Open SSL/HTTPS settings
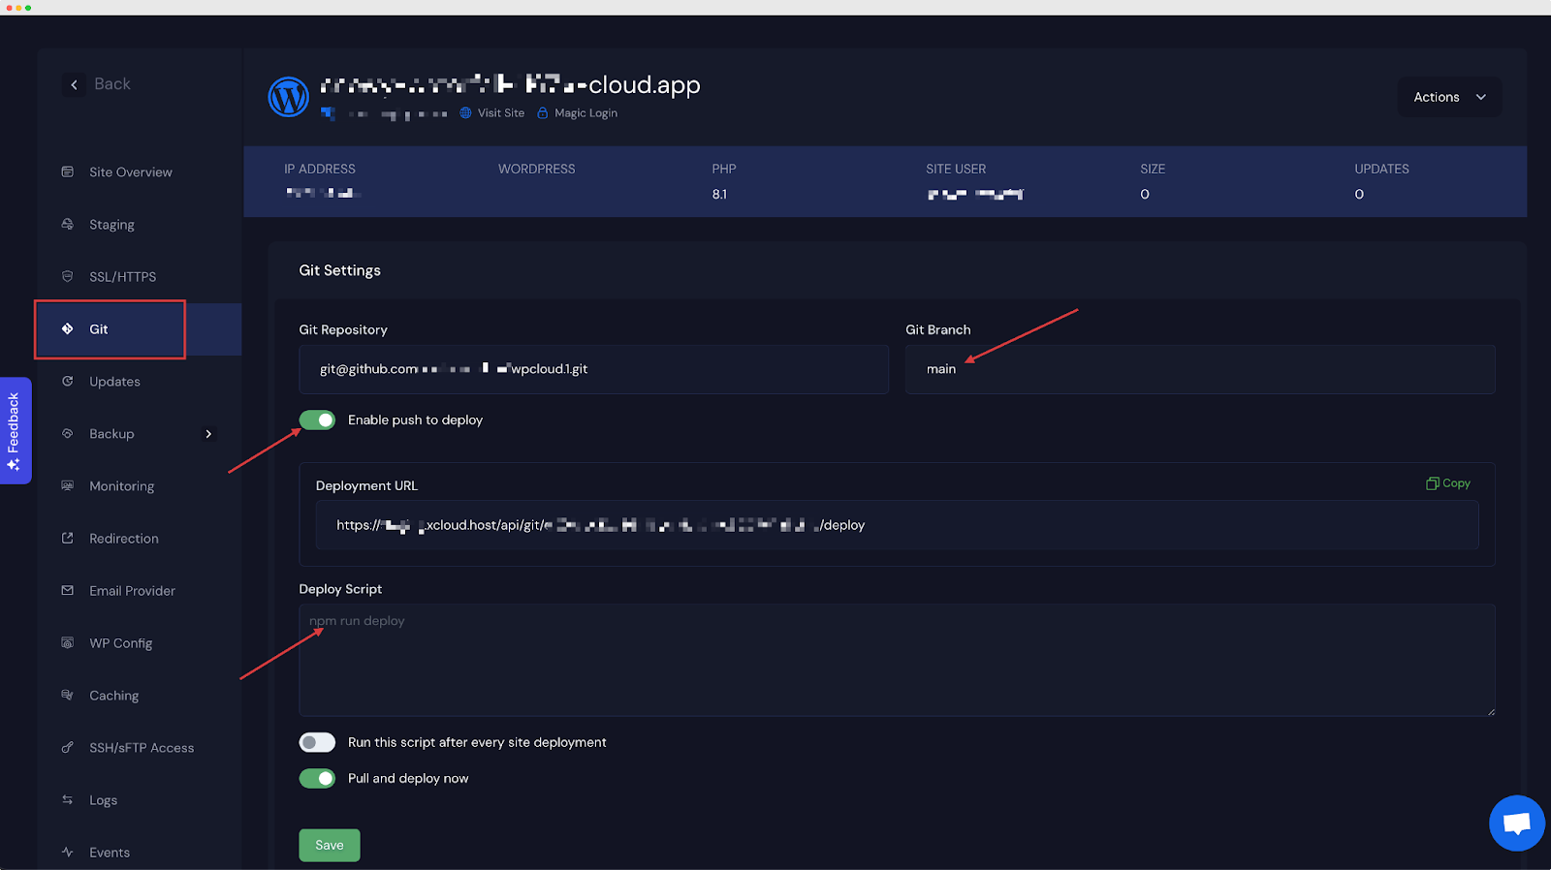Image resolution: width=1551 pixels, height=870 pixels. [x=122, y=276]
